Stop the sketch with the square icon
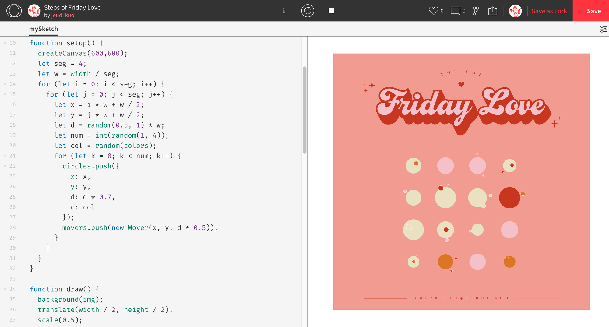 pyautogui.click(x=331, y=11)
